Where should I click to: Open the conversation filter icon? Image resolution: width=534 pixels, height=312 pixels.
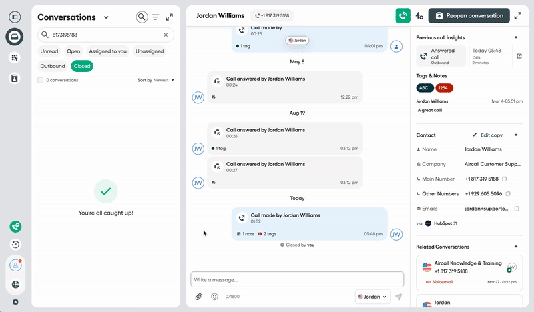point(156,17)
